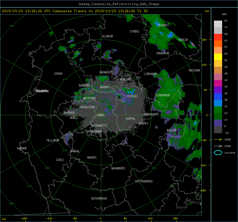Click the YELLAPUR city label
This screenshot has width=238, height=222.
coord(53,140)
